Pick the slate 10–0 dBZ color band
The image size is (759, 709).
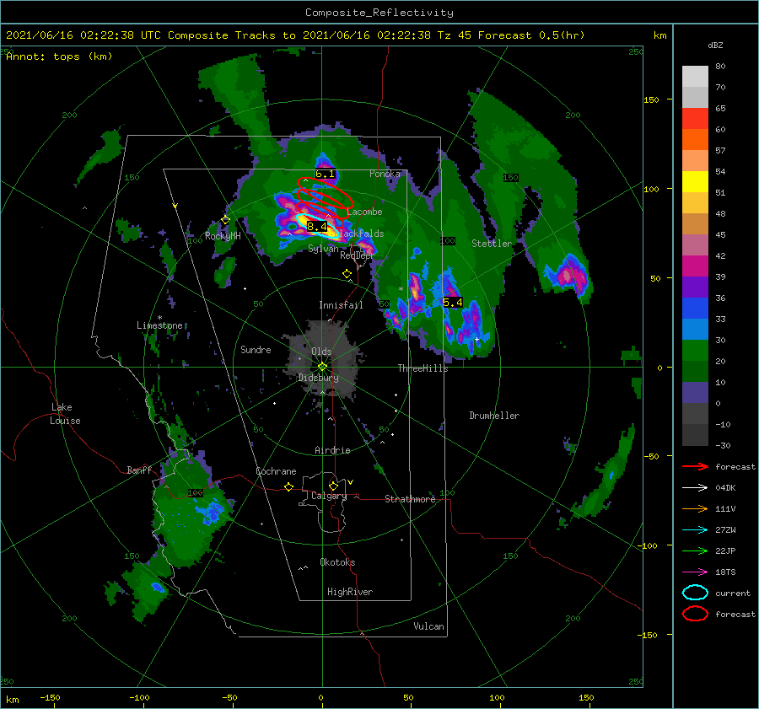tap(695, 393)
